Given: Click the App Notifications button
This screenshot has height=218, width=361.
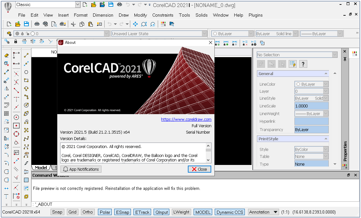Looking at the screenshot, I should point(81,169).
